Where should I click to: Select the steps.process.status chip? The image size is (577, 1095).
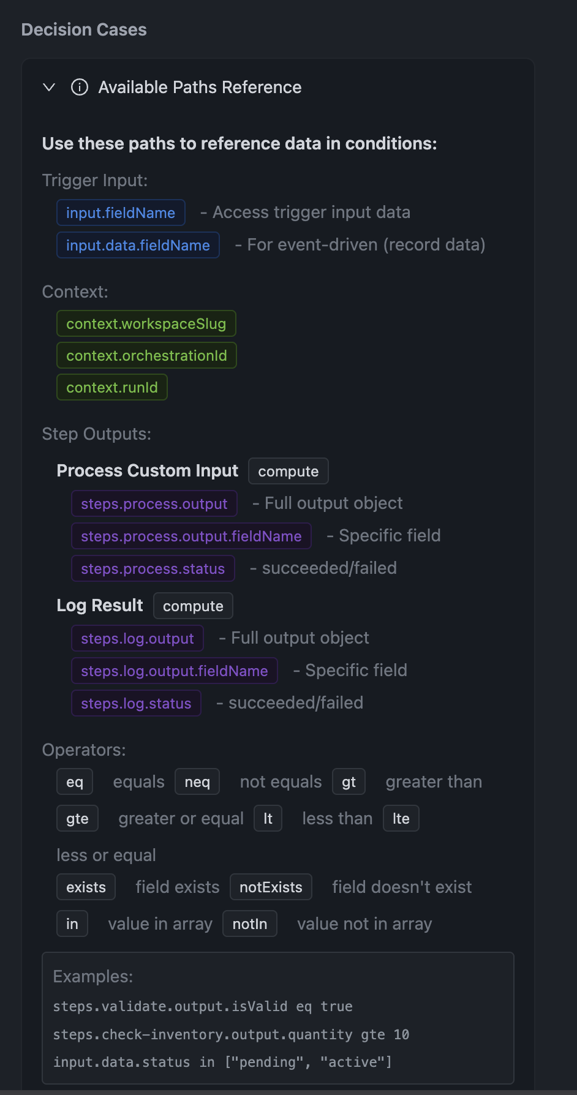click(x=153, y=569)
